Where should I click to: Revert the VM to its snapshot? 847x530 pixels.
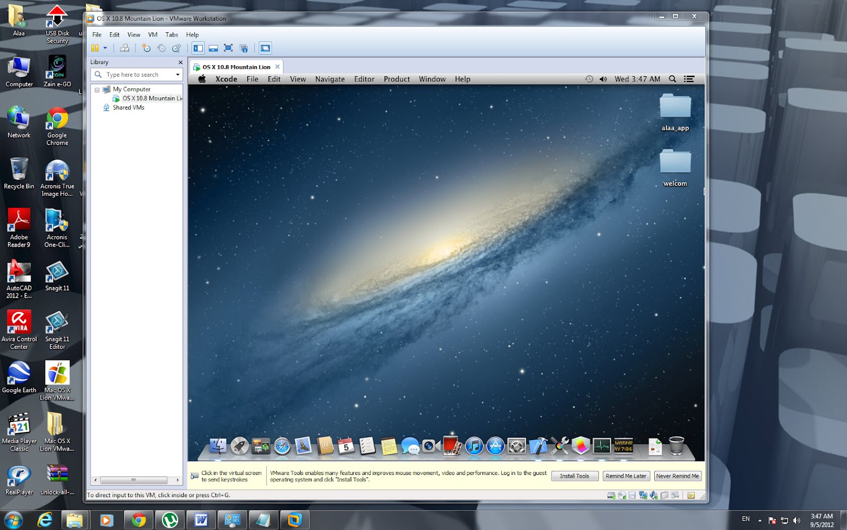161,48
